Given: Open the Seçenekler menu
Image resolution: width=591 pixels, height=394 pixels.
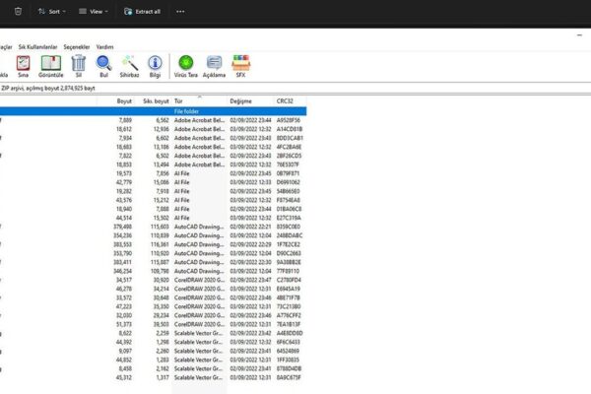Looking at the screenshot, I should 76,46.
